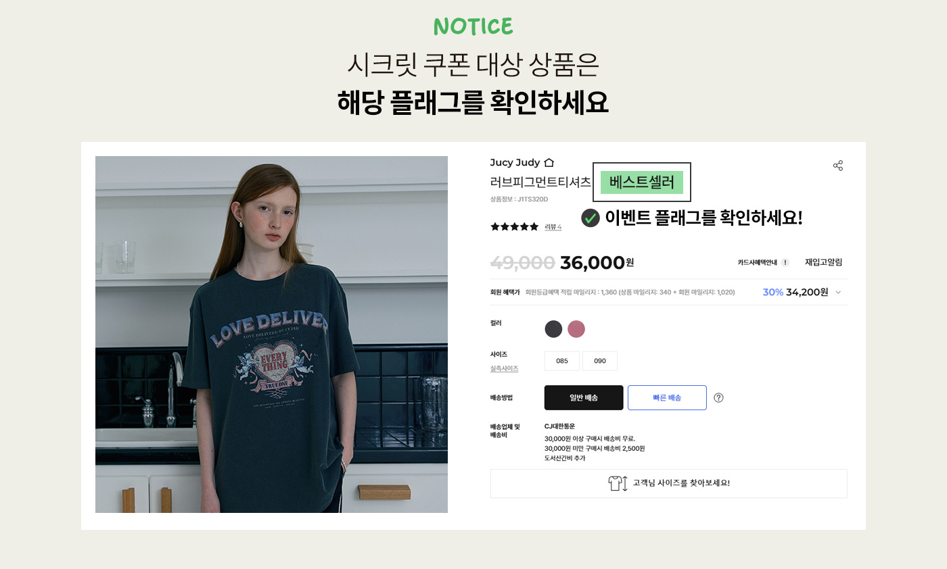
Task: Click the five-star rating icons
Action: 514,227
